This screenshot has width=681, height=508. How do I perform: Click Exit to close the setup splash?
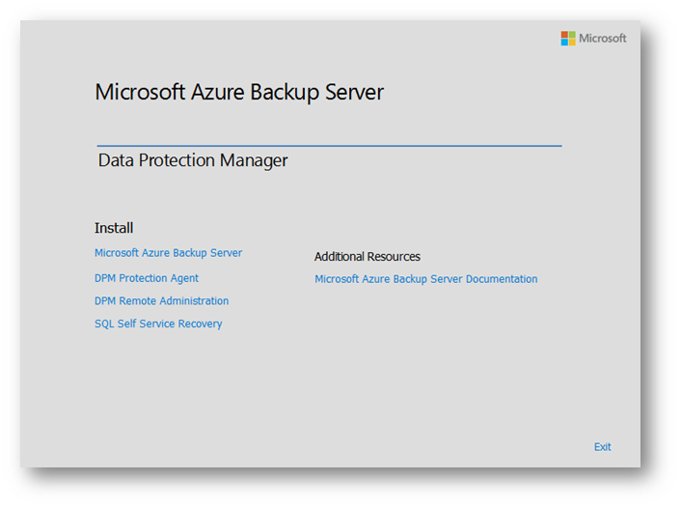click(603, 447)
